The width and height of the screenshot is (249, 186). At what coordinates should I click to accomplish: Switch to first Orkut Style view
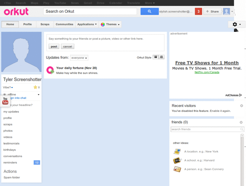(156, 57)
